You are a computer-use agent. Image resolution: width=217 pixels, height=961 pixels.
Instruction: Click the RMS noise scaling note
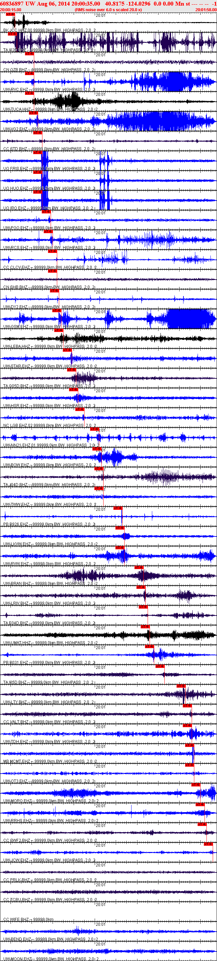pos(108,10)
